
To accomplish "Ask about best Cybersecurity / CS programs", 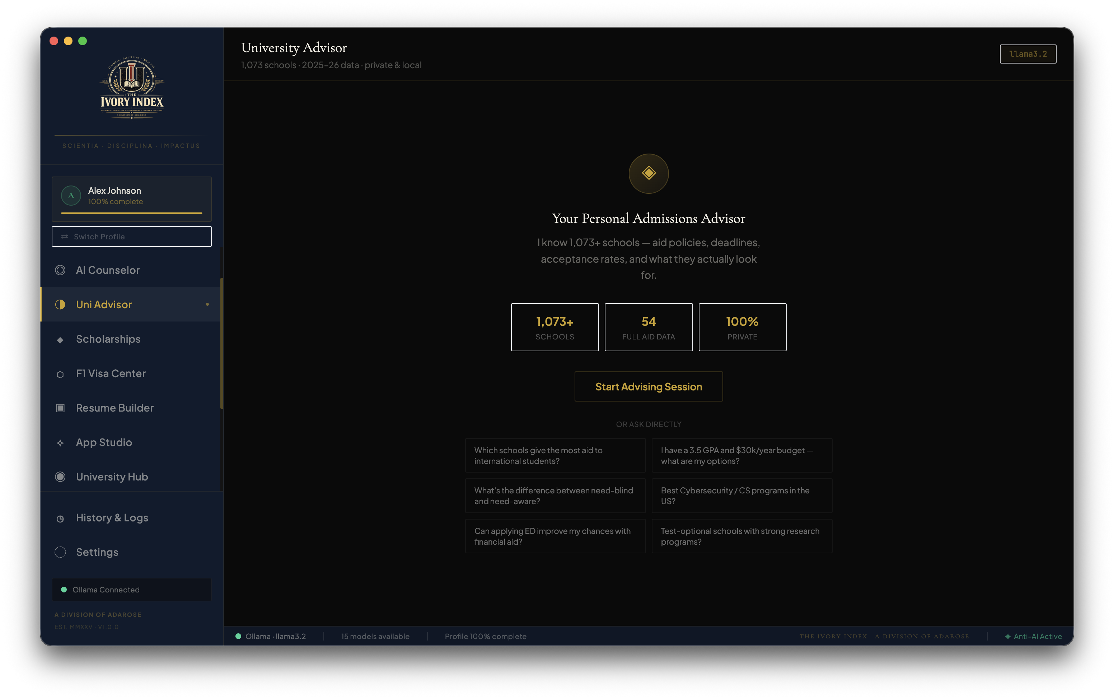I will [x=742, y=496].
